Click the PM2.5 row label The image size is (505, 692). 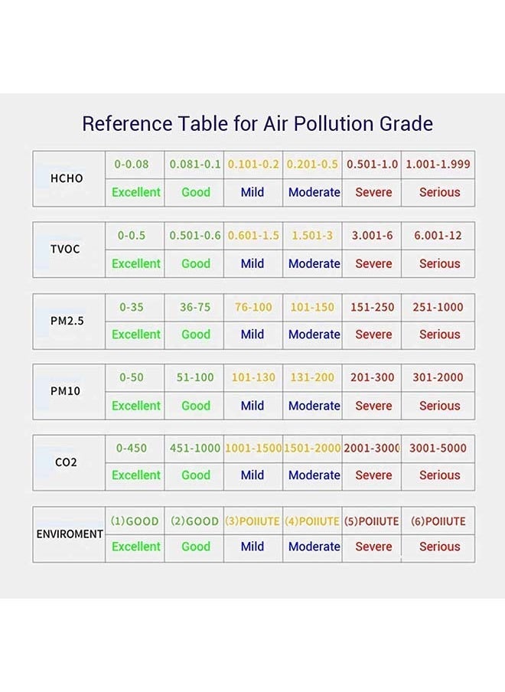coord(69,322)
